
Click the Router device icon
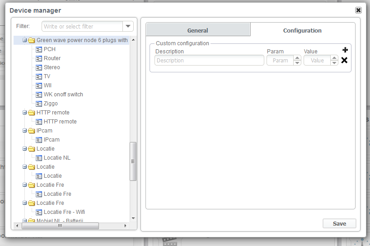(x=39, y=58)
